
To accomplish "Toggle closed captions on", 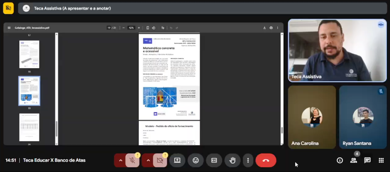I will tap(214, 160).
